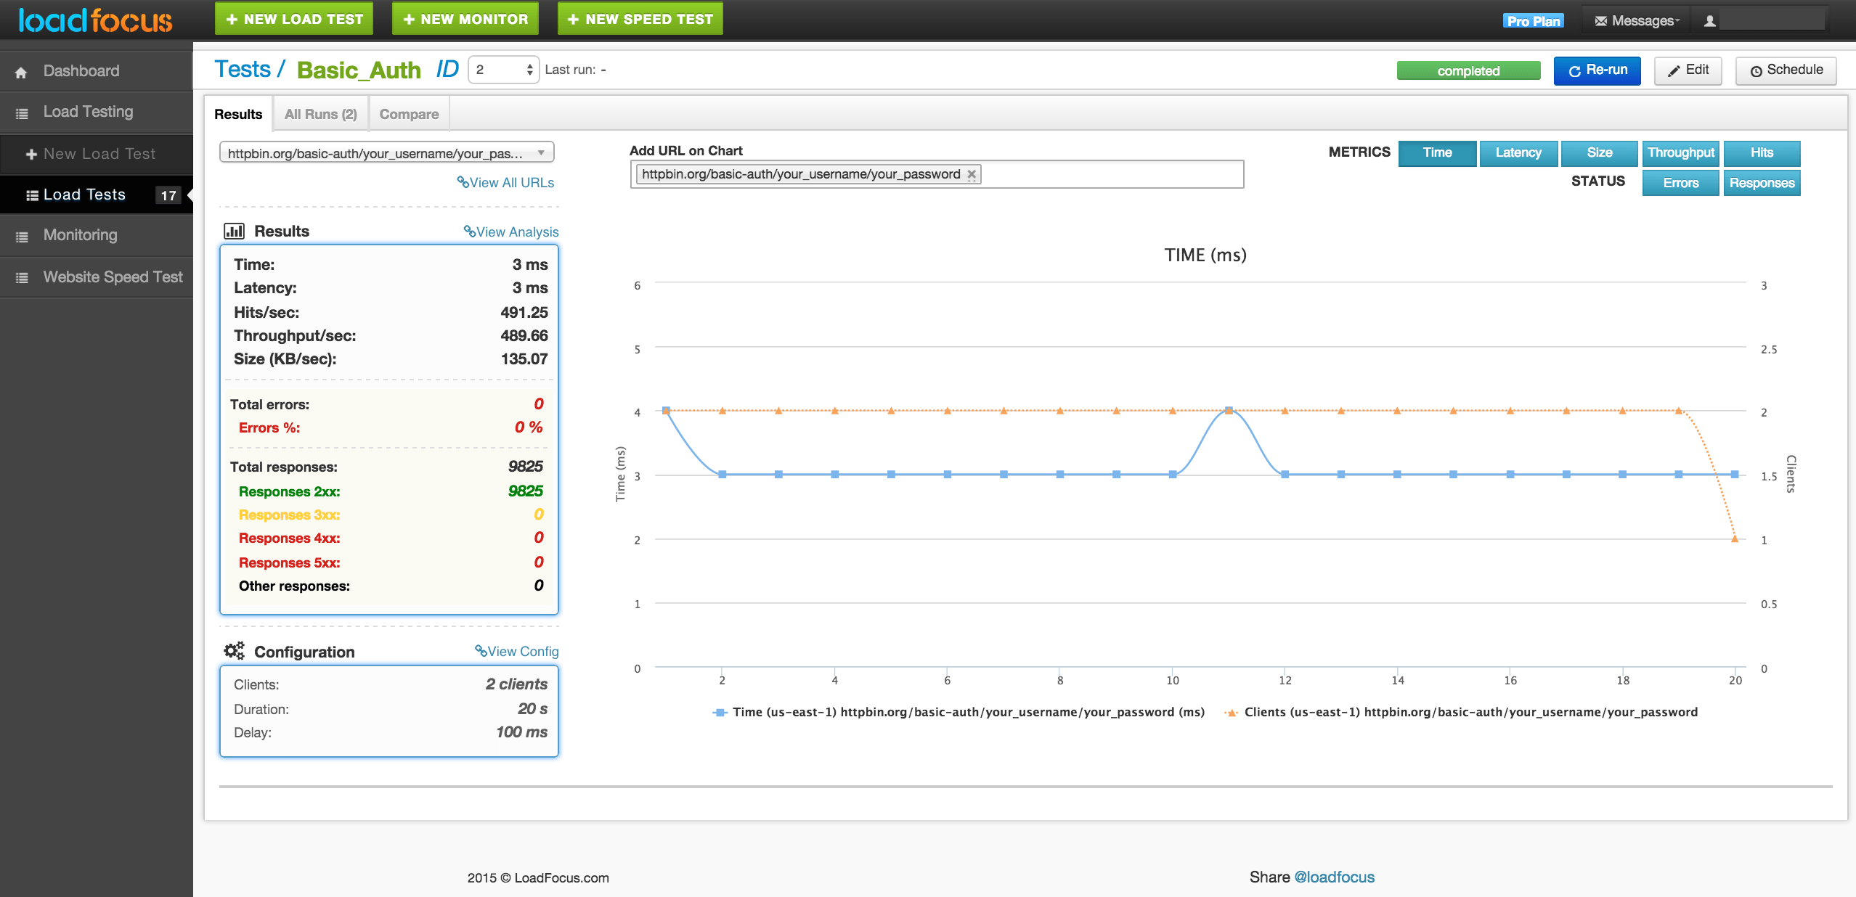
Task: Toggle the Time series legend swatch
Action: click(x=720, y=713)
